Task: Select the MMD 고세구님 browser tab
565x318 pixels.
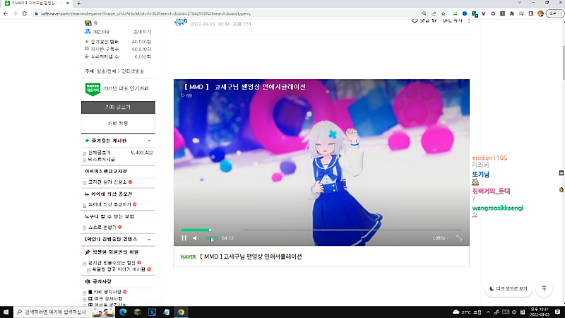Action: [36, 4]
